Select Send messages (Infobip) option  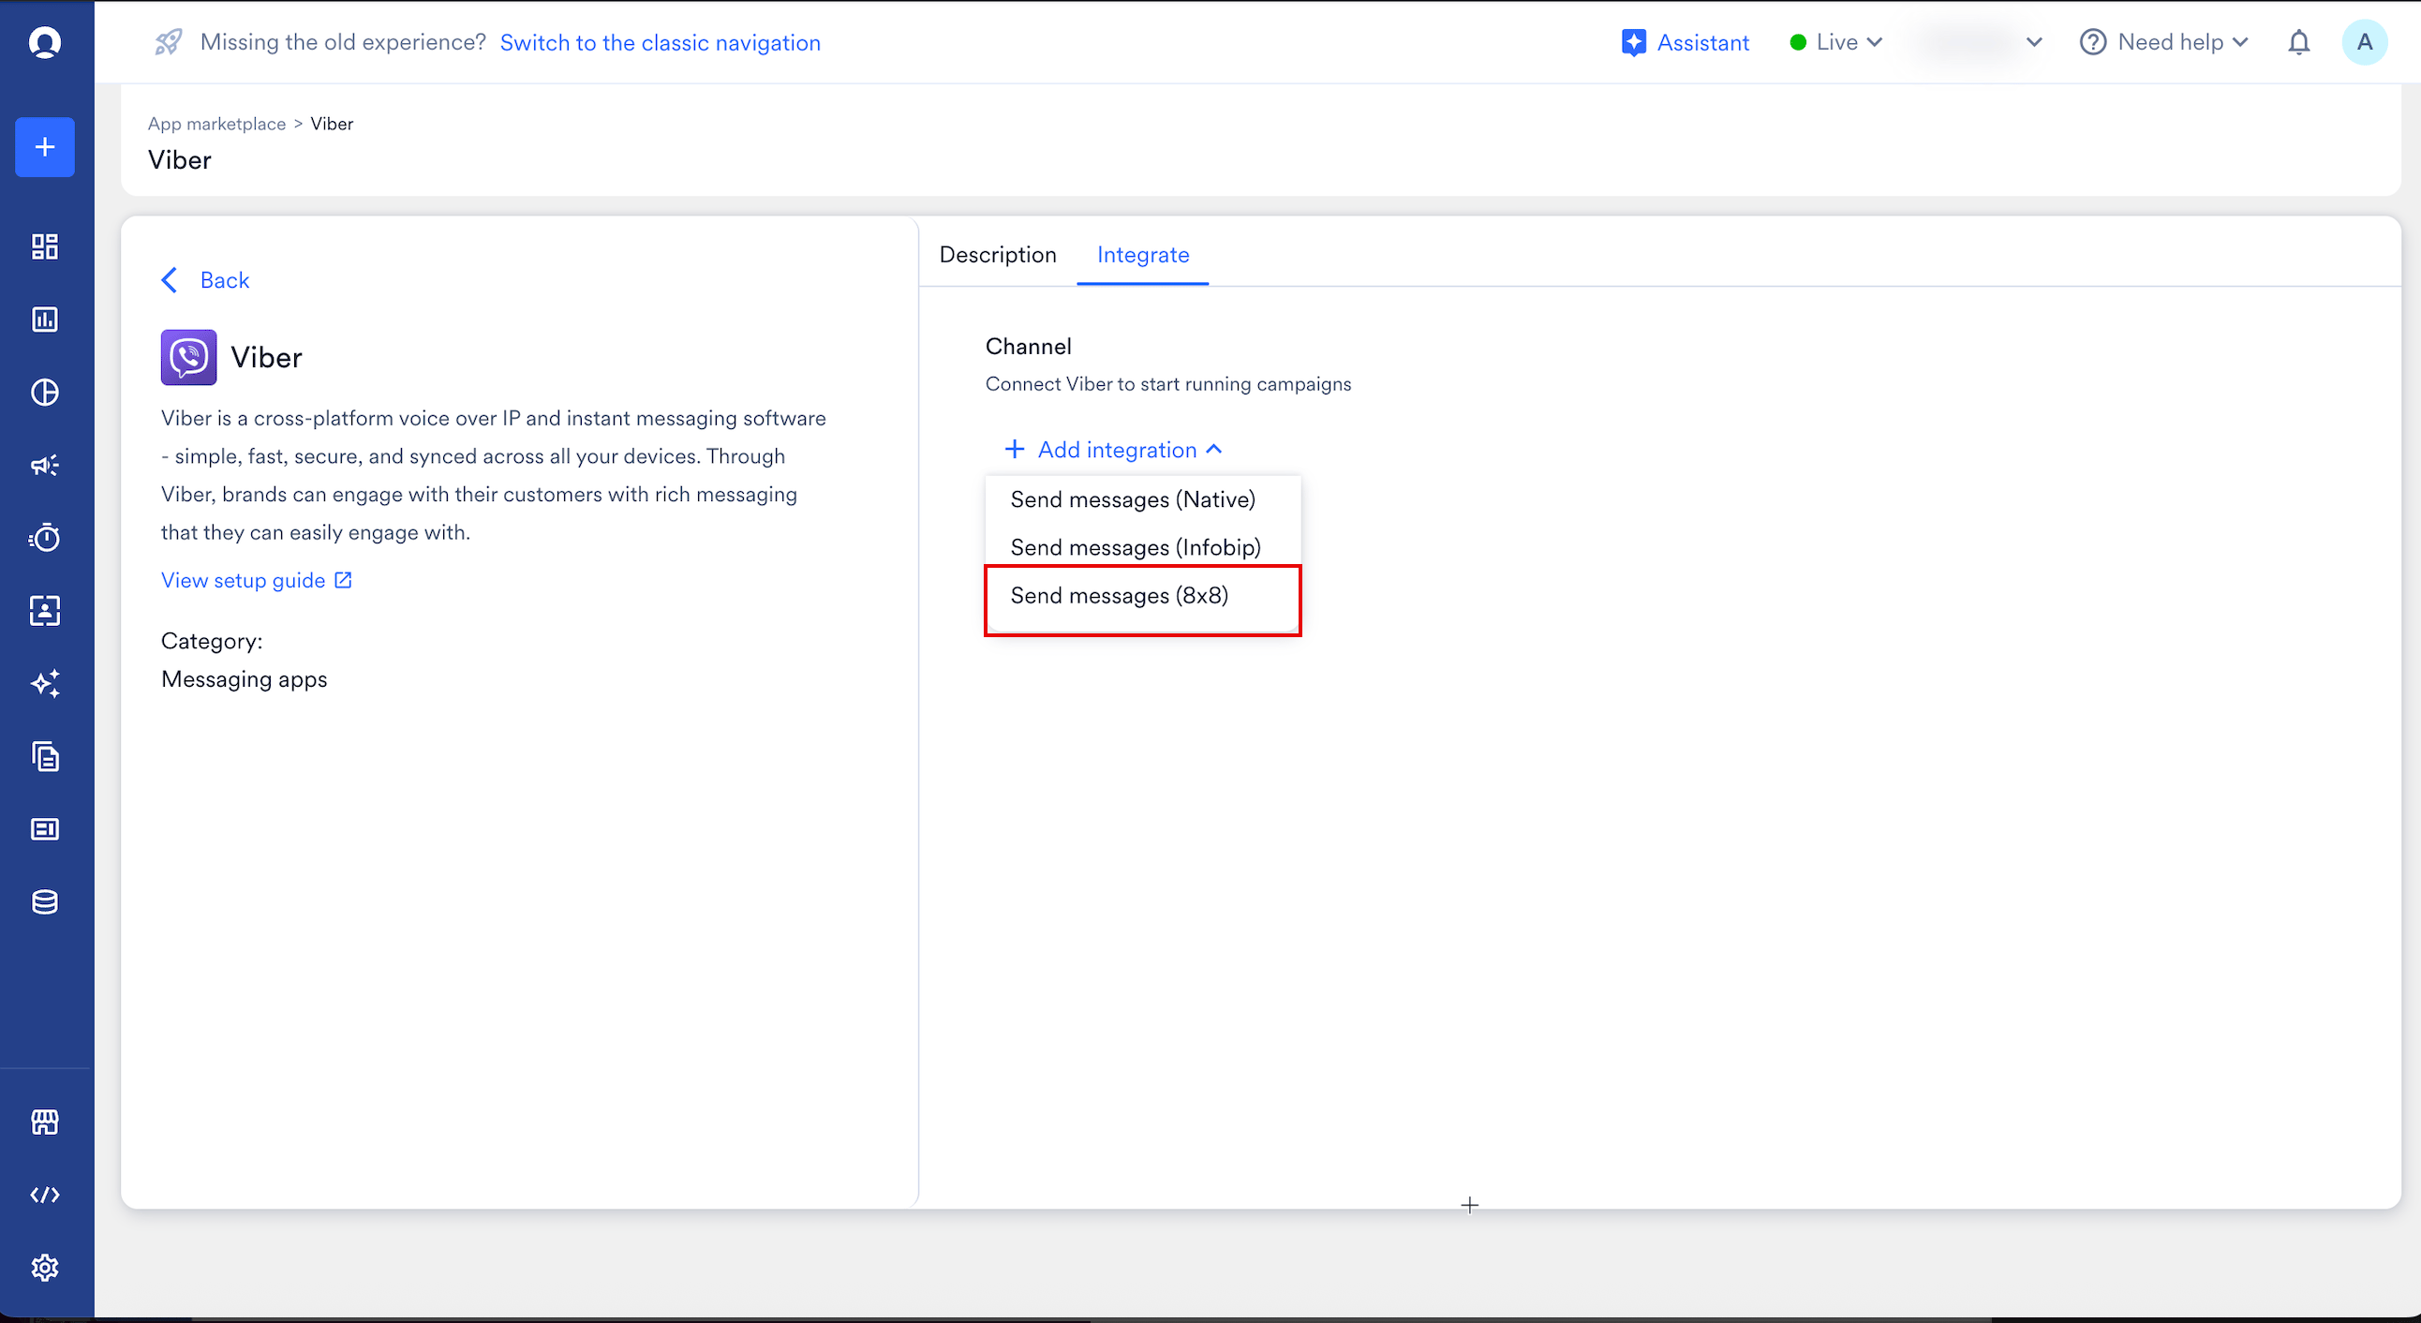[x=1143, y=547]
